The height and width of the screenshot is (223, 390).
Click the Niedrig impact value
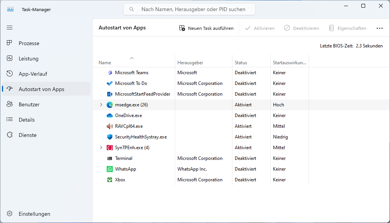[x=280, y=137]
